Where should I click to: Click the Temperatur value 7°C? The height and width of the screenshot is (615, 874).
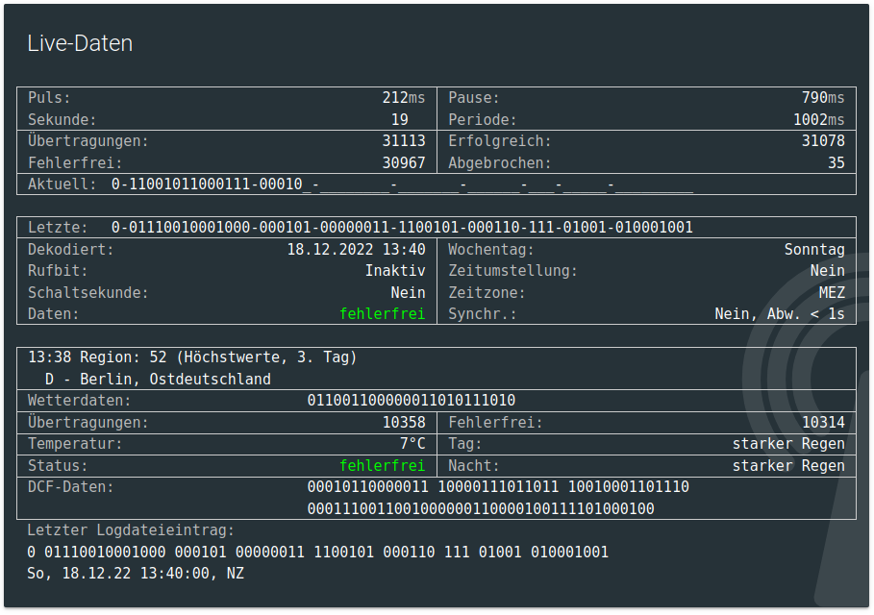tap(412, 444)
